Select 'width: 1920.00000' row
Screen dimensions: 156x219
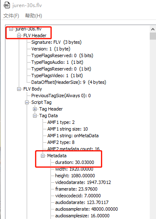coord(74,169)
